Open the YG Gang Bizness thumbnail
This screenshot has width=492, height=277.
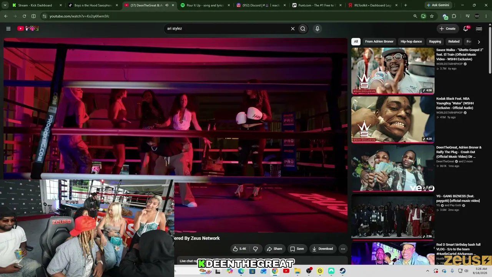coord(393,217)
